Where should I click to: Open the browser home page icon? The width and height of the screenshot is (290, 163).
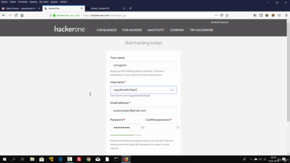(x=22, y=15)
